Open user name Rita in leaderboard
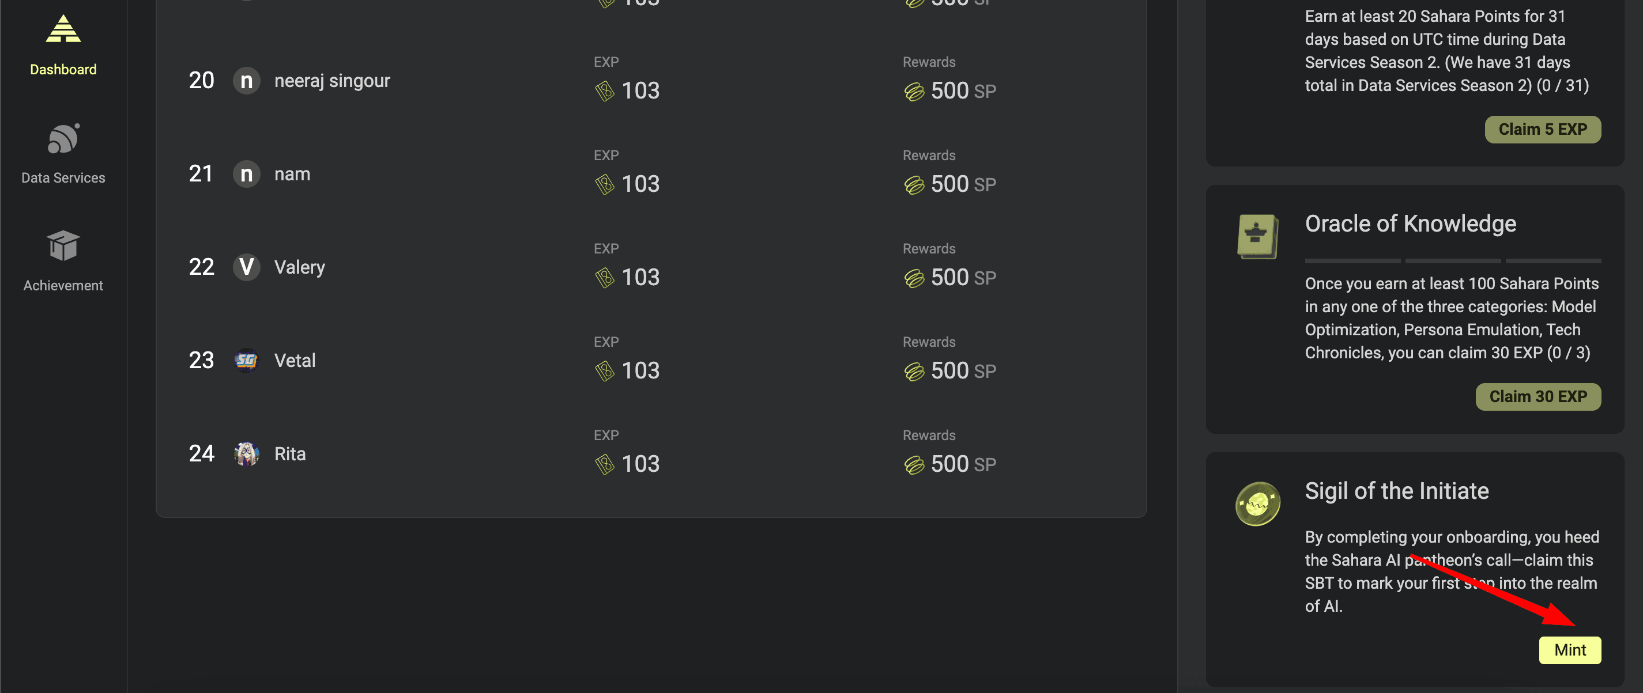The height and width of the screenshot is (693, 1643). tap(290, 454)
